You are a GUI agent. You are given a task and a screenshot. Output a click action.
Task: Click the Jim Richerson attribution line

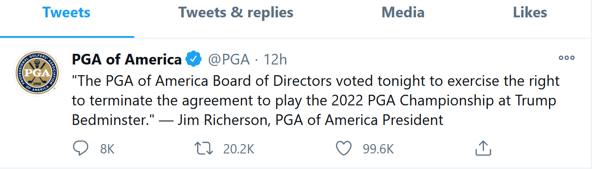(310, 120)
